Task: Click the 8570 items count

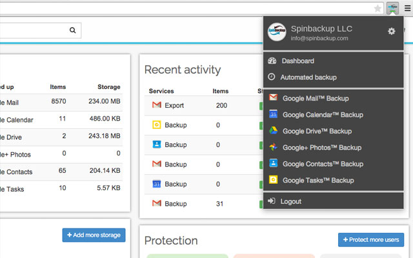Action: pos(59,101)
